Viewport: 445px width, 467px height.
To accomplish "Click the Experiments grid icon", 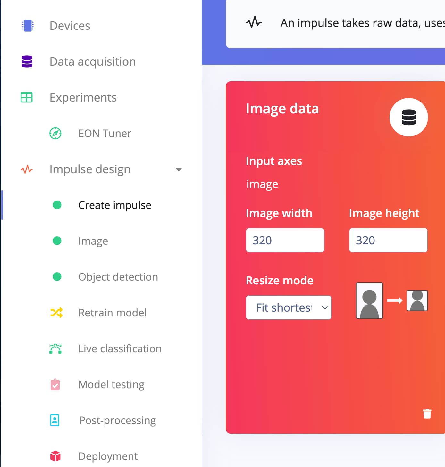I will (x=26, y=97).
